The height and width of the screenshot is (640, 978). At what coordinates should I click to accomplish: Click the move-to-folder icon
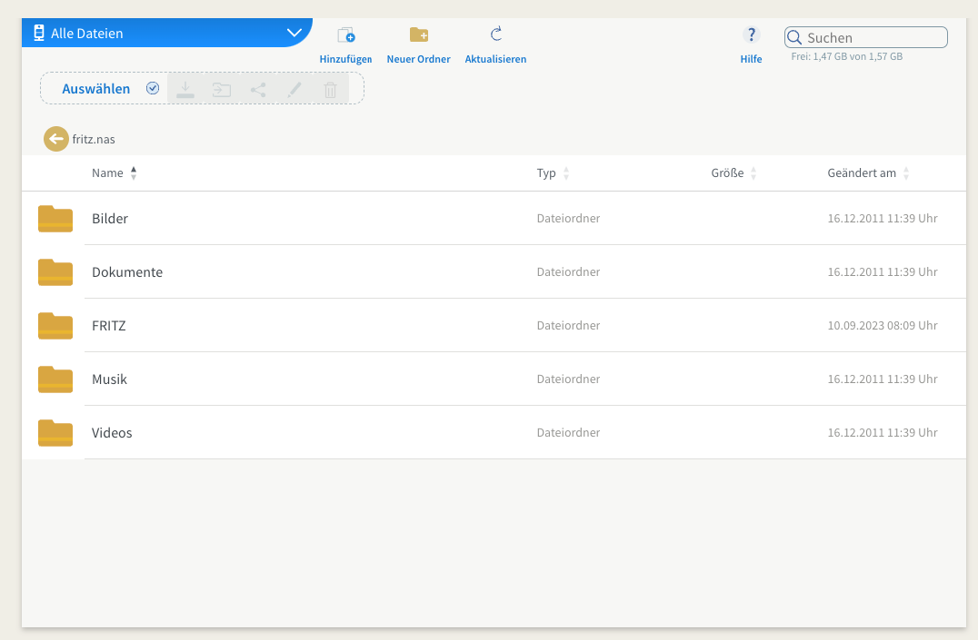click(x=222, y=90)
